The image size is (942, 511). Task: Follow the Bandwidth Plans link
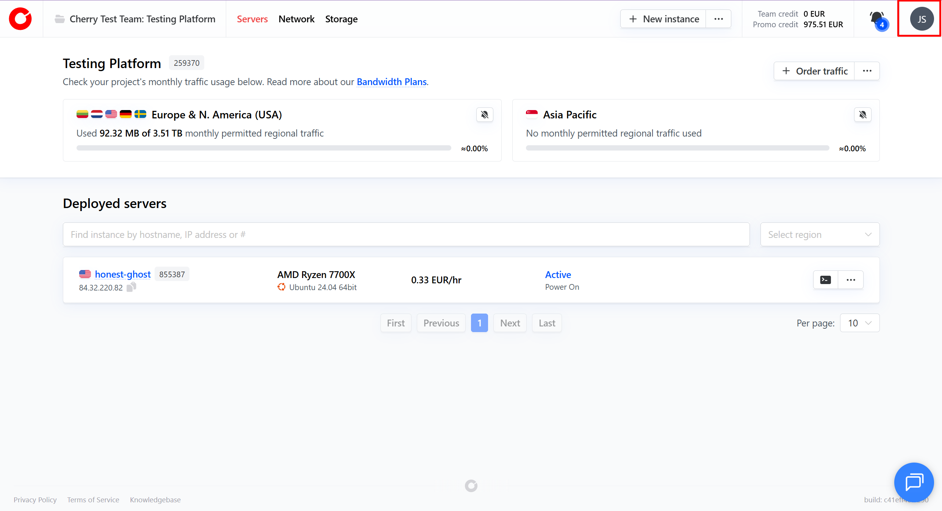pyautogui.click(x=391, y=82)
